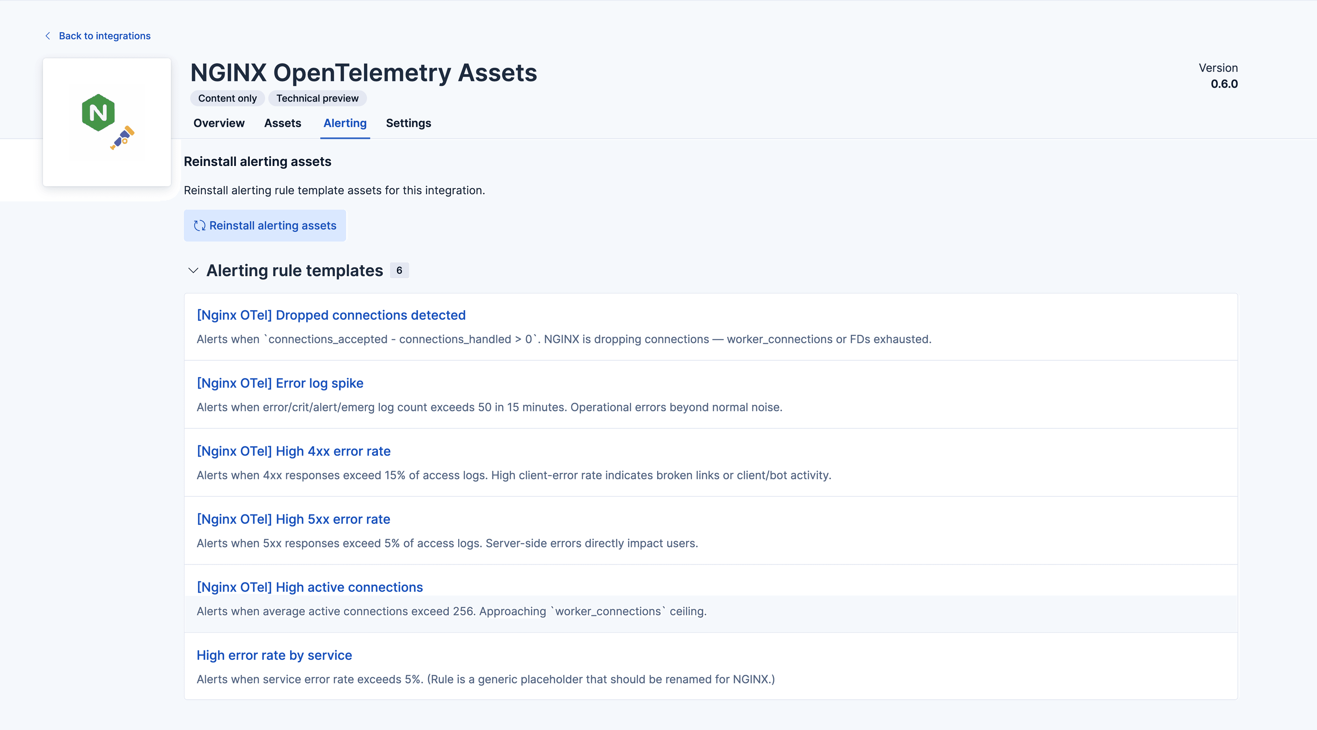The height and width of the screenshot is (730, 1317).
Task: Click the active connections exceed 256 description
Action: click(451, 611)
